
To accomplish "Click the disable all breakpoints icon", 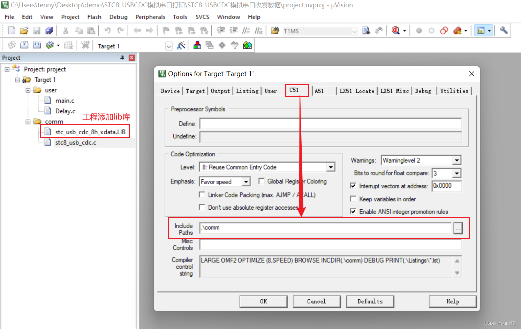I will (x=444, y=31).
